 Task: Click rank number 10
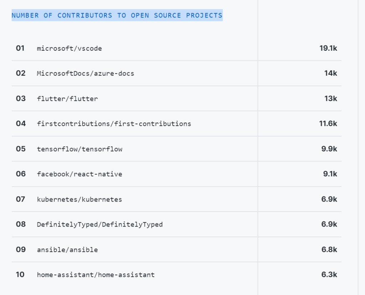coord(20,275)
